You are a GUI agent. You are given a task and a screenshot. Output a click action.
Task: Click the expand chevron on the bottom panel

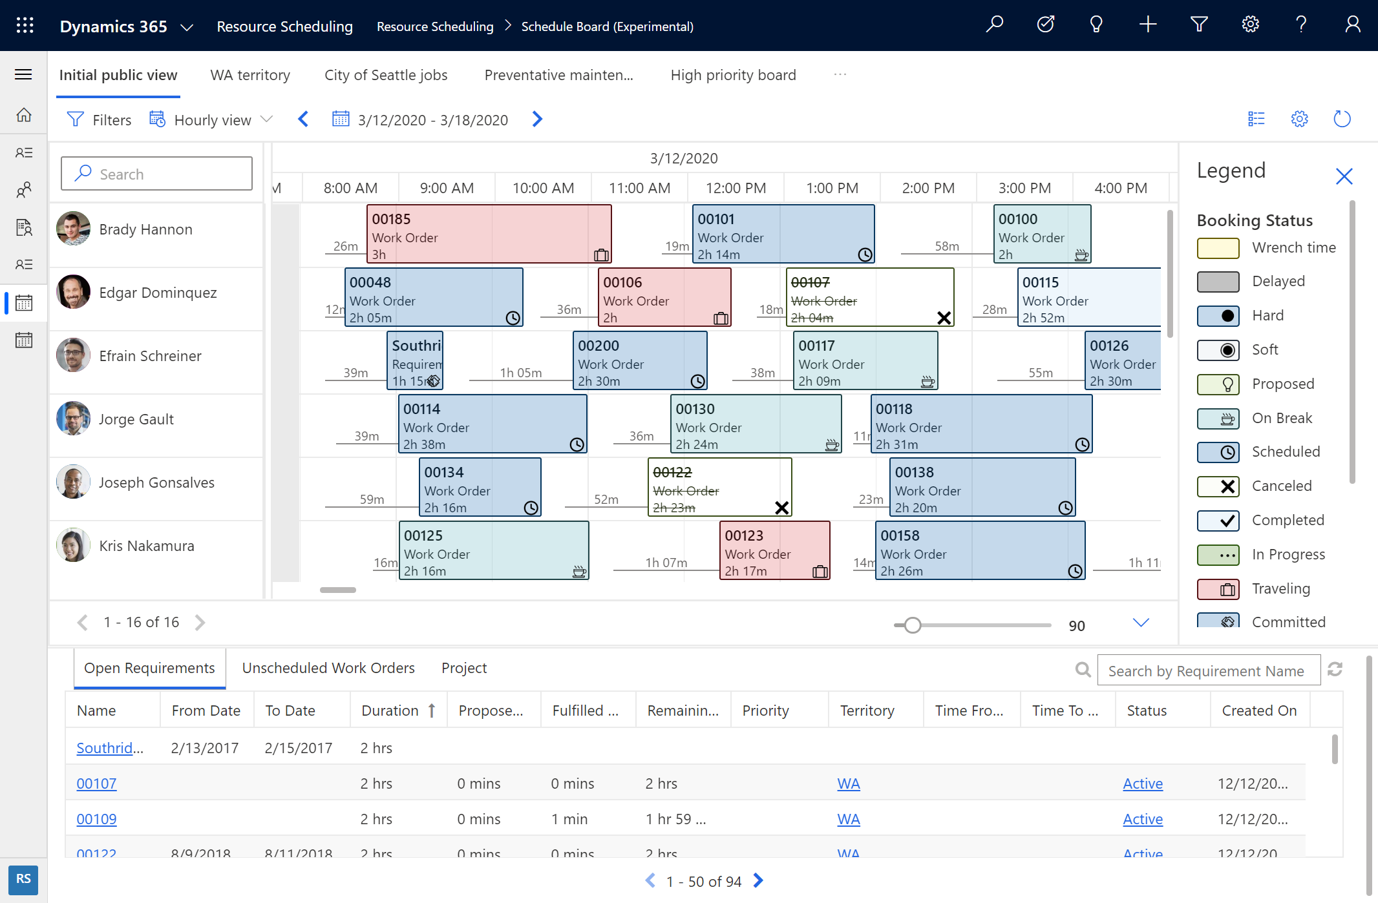pyautogui.click(x=1140, y=621)
